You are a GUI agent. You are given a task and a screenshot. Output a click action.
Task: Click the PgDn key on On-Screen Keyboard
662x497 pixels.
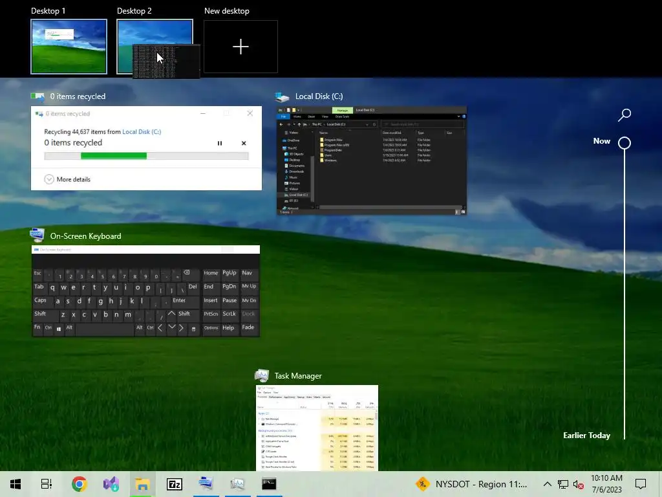[230, 288]
